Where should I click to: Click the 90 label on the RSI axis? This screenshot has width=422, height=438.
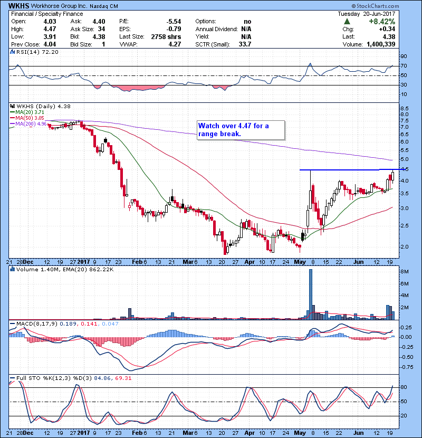click(404, 56)
